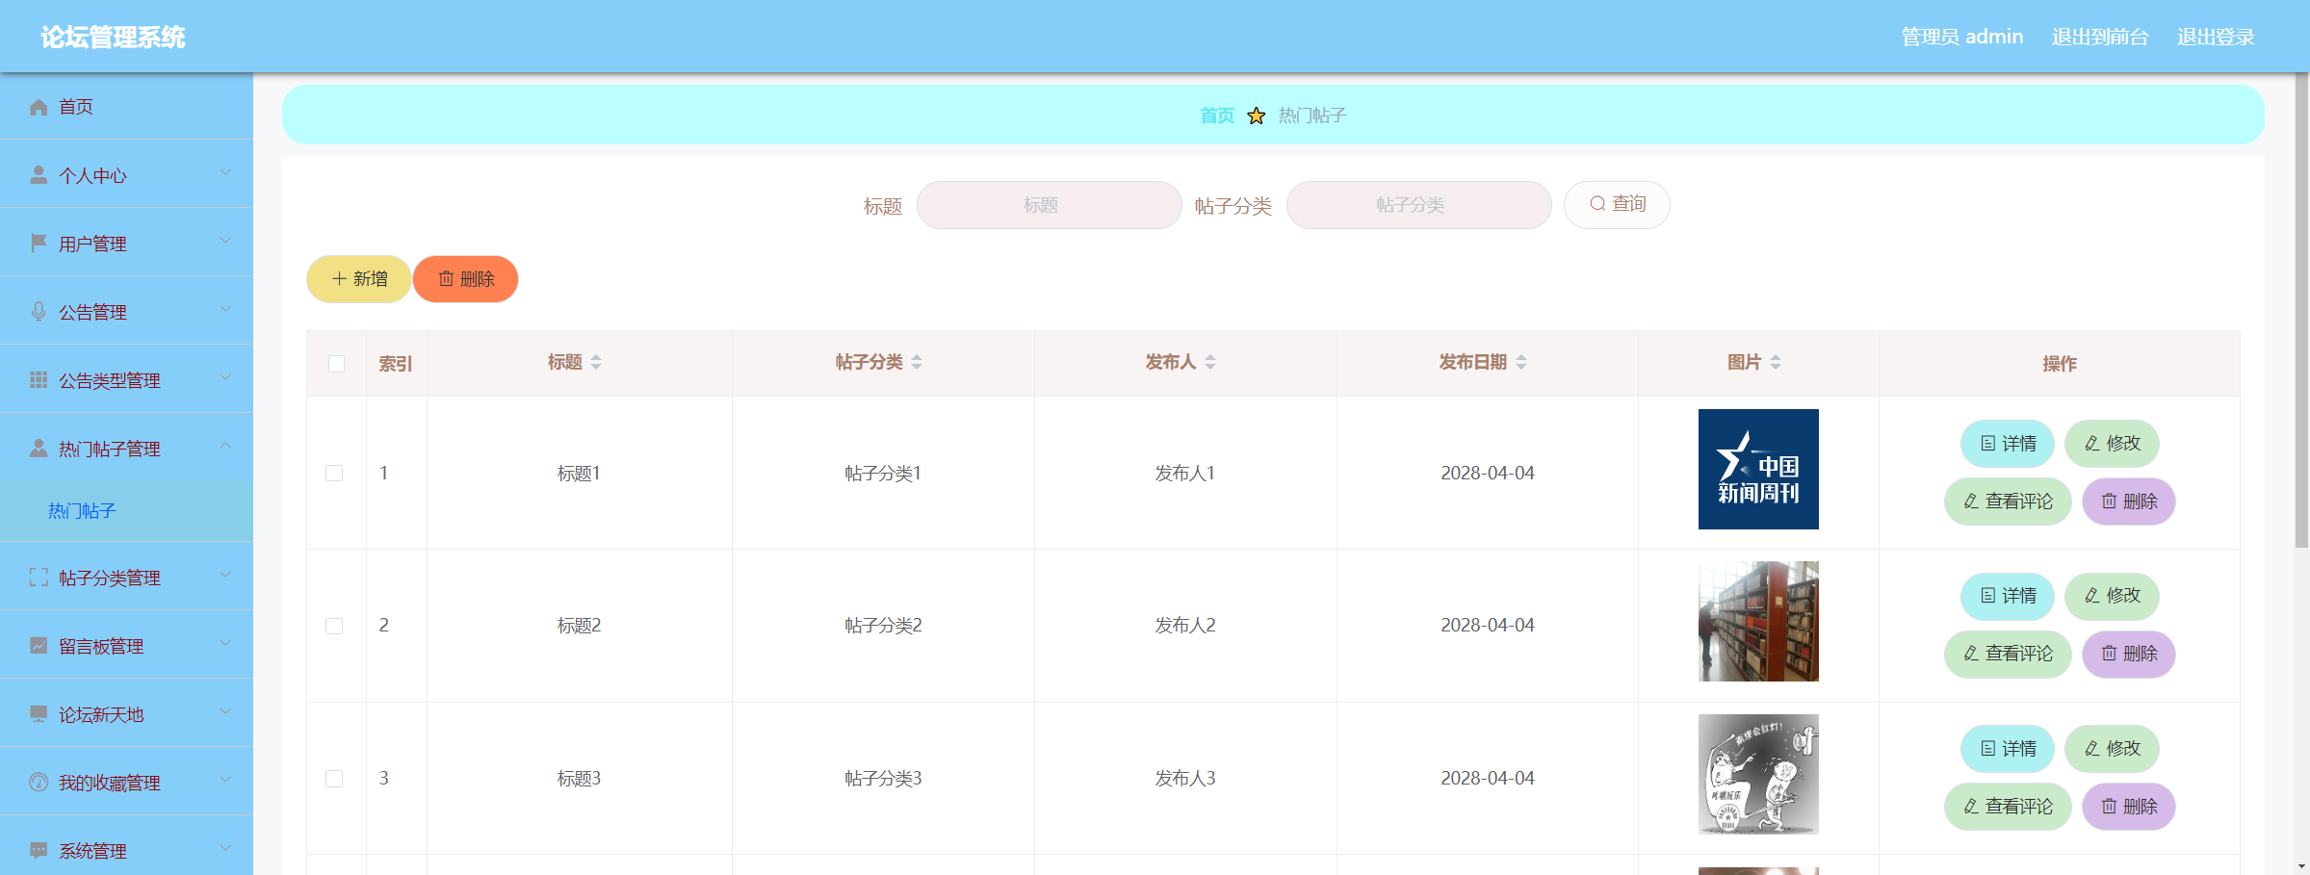Screen dimensions: 2310x875
Task: Click 退出登录 in the top bar
Action: (2215, 37)
